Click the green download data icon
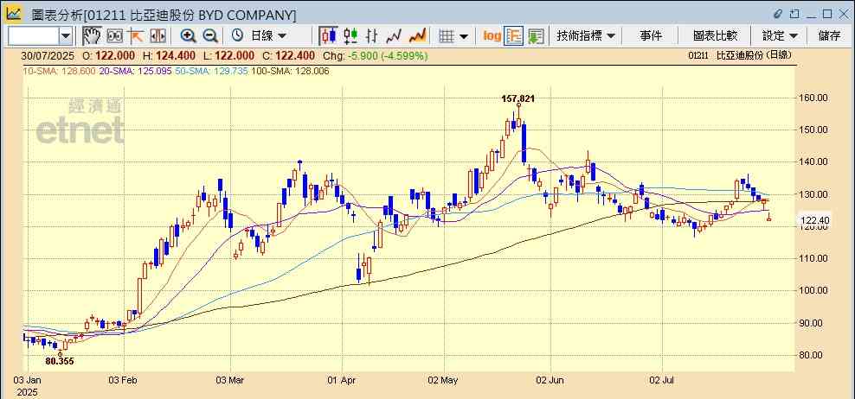 tap(536, 36)
